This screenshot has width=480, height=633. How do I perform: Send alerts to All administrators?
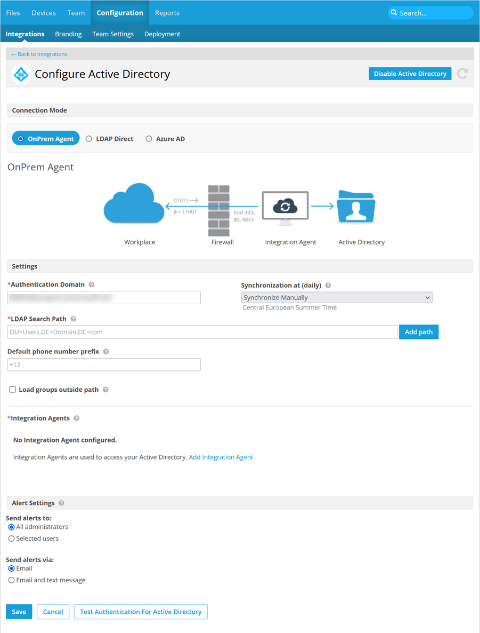[11, 527]
